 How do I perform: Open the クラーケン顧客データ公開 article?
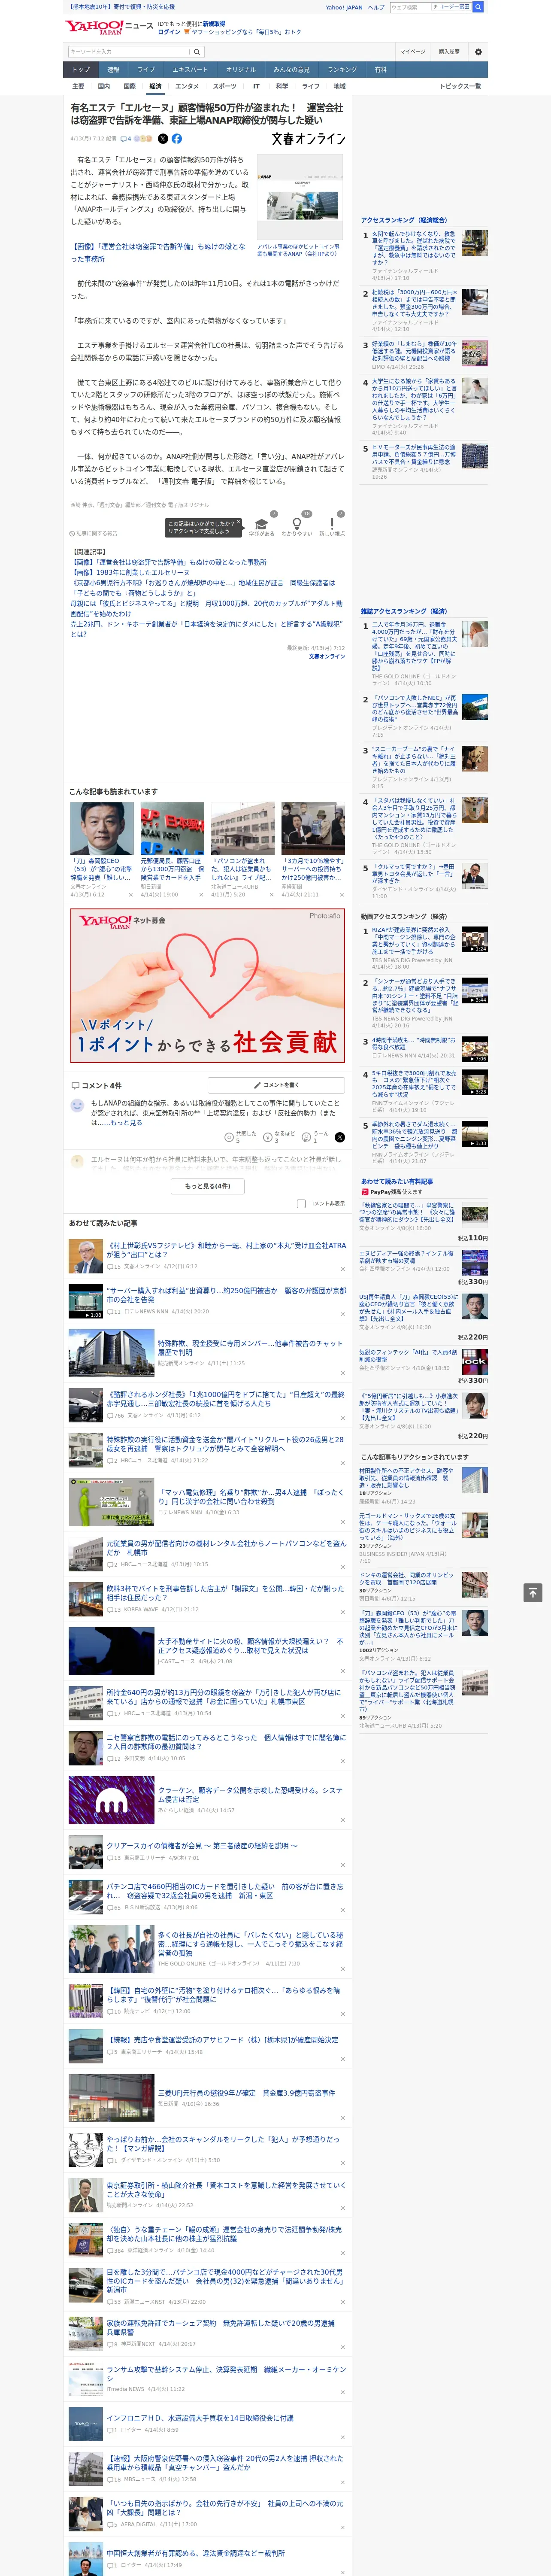(250, 1794)
